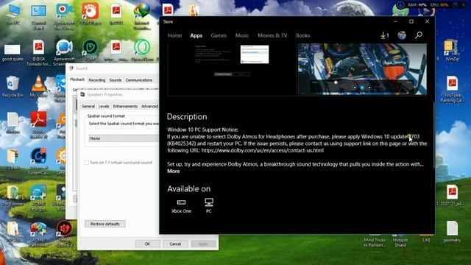The height and width of the screenshot is (265, 471).
Task: Expand description with the More link
Action: tap(174, 171)
